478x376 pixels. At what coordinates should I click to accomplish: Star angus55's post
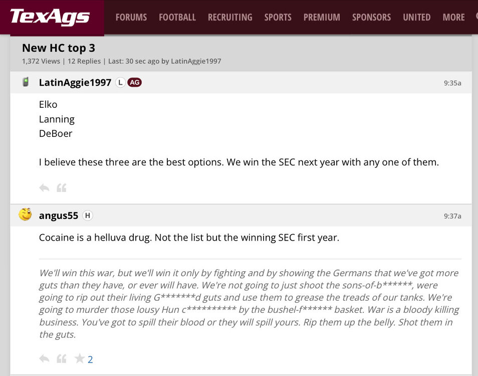(79, 358)
